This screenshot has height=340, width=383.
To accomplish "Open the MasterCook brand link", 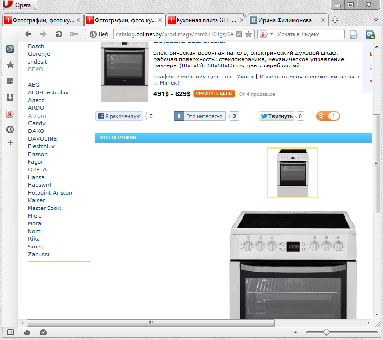I will coord(44,208).
